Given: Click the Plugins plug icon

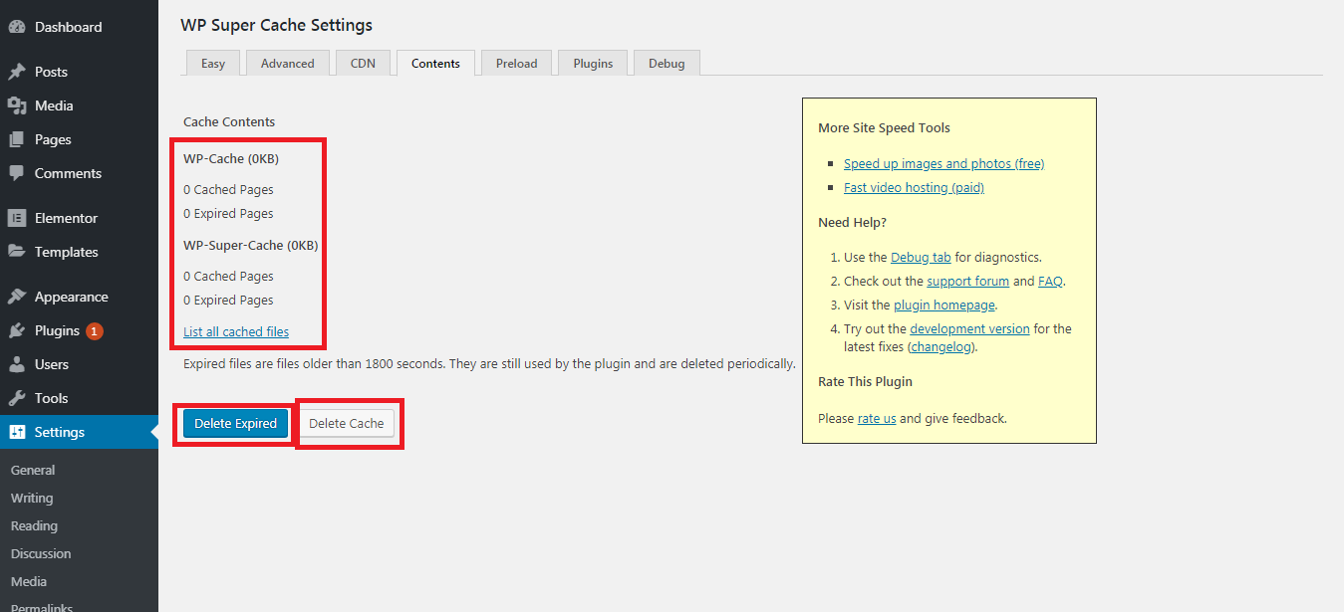Looking at the screenshot, I should 16,330.
